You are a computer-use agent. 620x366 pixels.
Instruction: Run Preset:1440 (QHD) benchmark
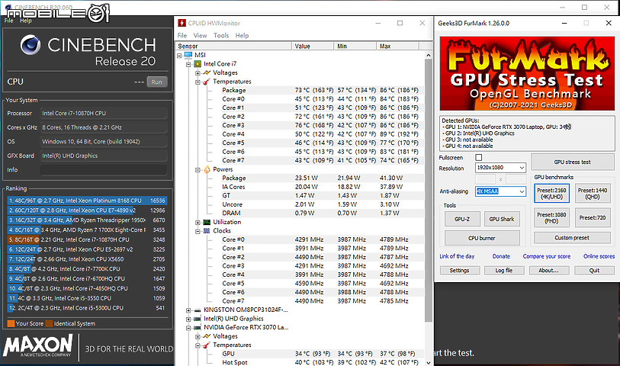pyautogui.click(x=592, y=193)
